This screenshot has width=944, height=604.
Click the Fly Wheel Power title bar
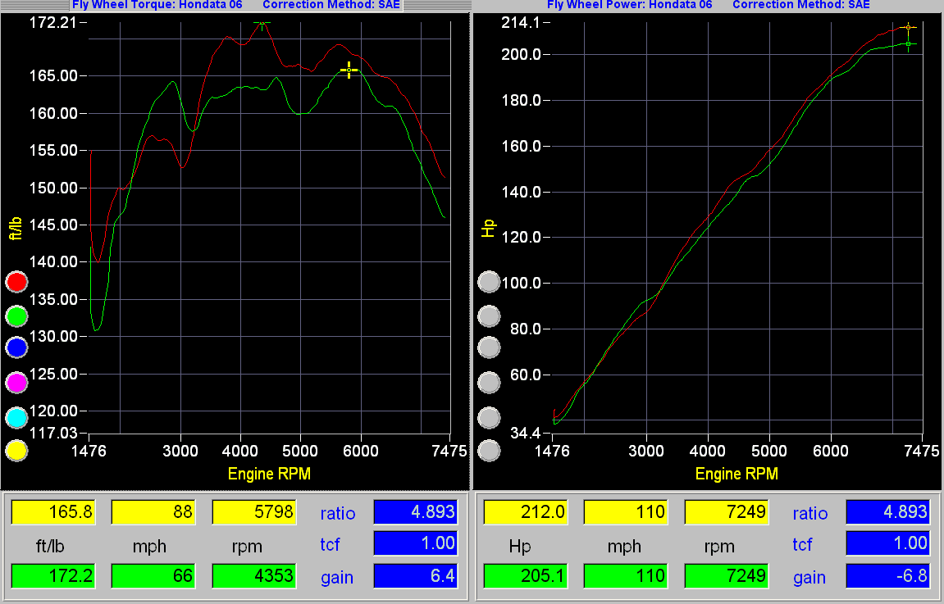tap(708, 5)
